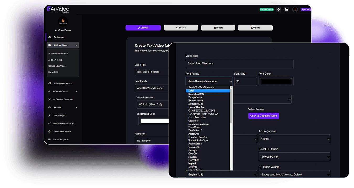The height and width of the screenshot is (188, 354).
Task: Switch to the Import tab
Action: point(218,28)
